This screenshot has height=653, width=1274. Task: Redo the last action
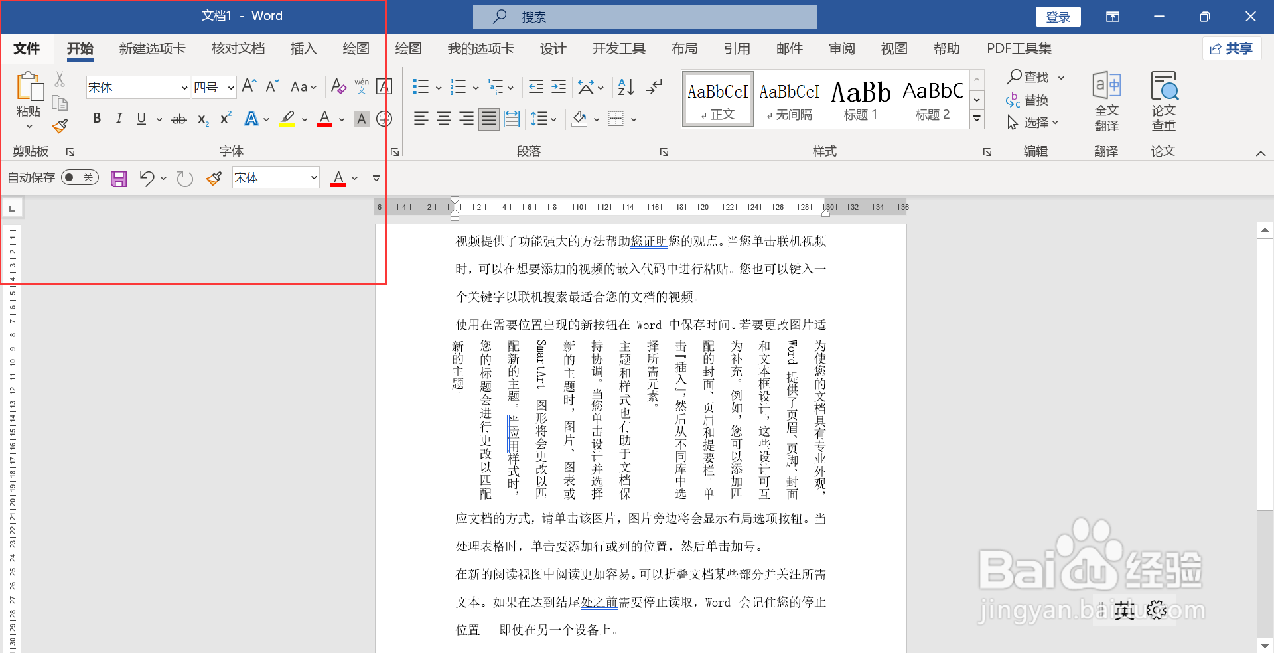[184, 179]
